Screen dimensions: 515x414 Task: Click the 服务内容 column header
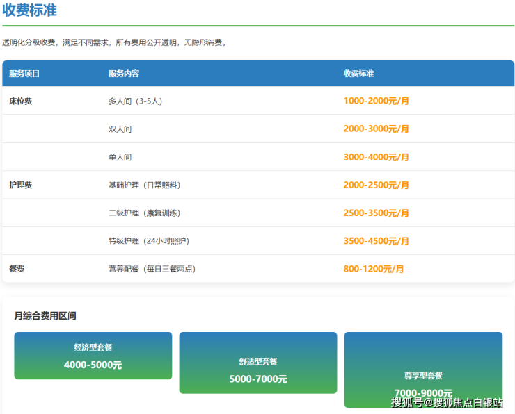[124, 74]
